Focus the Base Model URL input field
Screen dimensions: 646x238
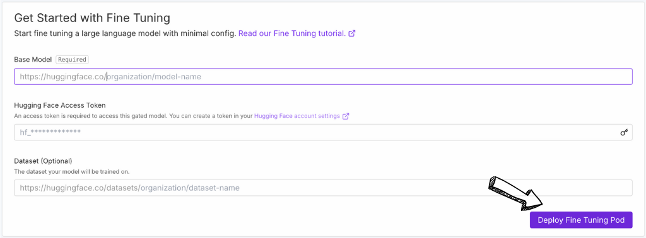(x=323, y=76)
